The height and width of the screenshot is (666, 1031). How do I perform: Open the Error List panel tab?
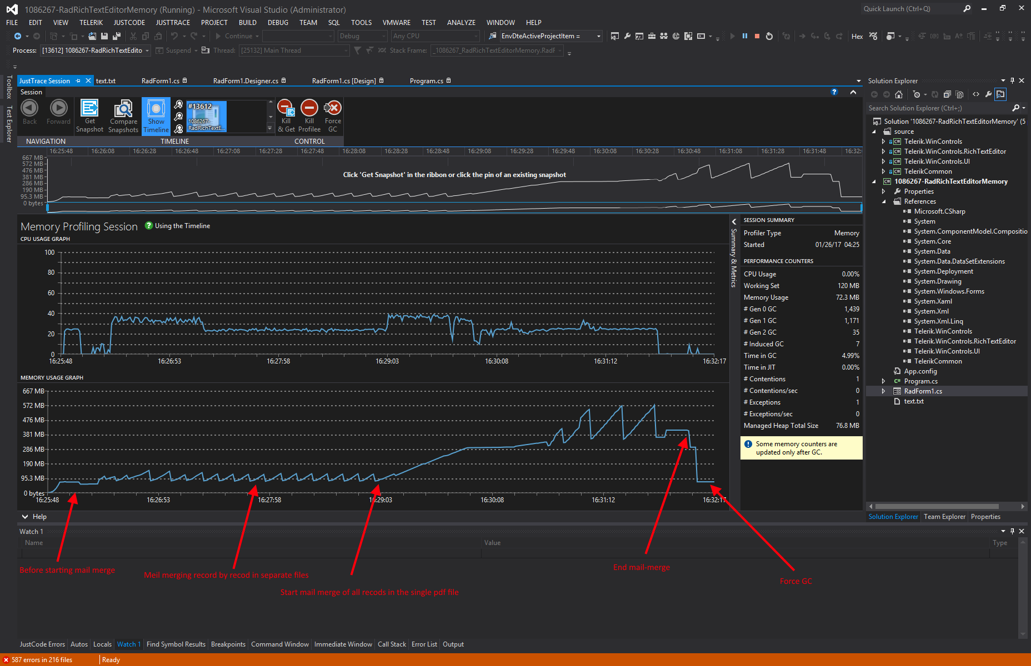point(424,644)
